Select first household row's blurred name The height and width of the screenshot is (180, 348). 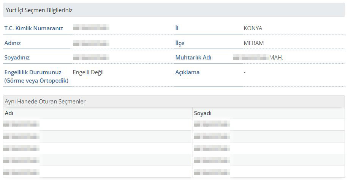[x=21, y=124]
